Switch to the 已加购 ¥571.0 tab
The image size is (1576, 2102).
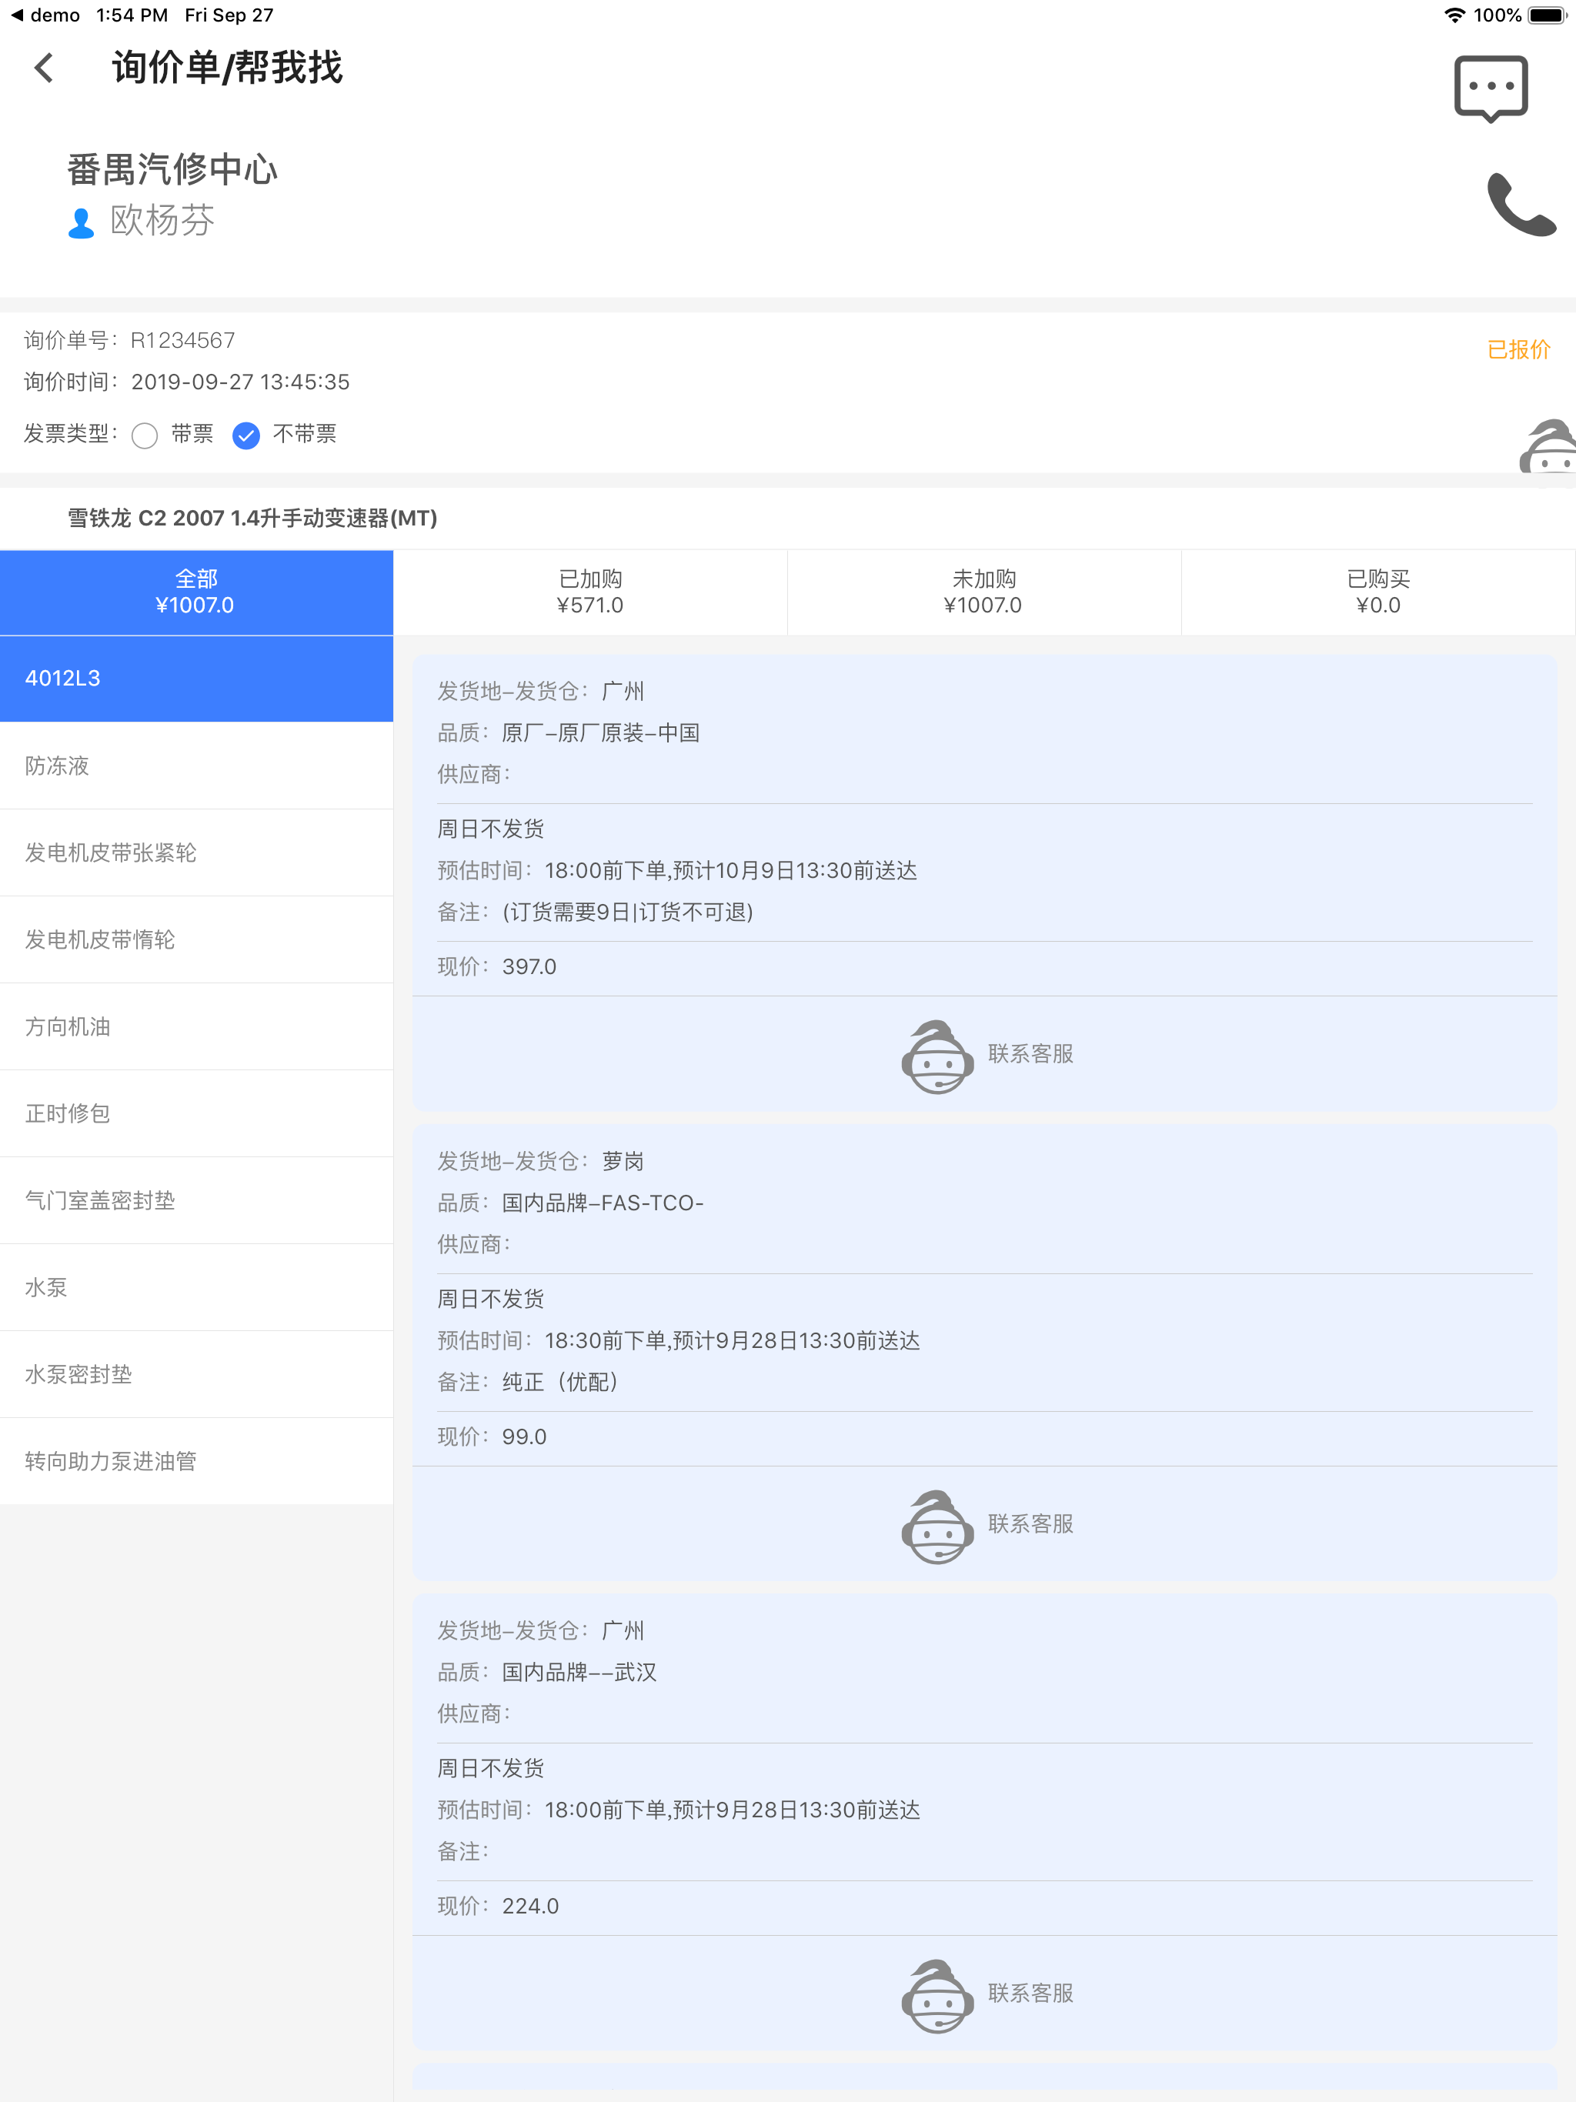click(590, 592)
